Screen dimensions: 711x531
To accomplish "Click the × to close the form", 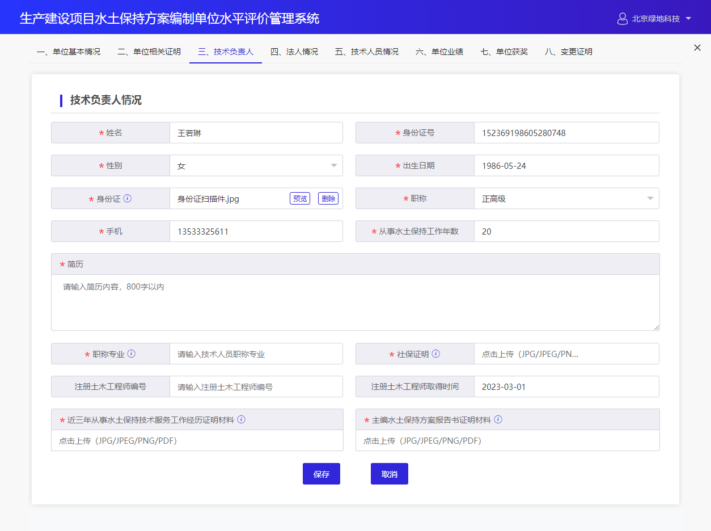I will (697, 48).
